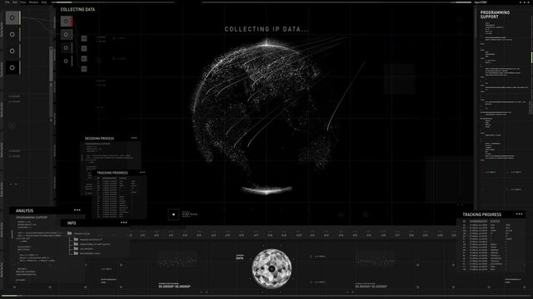
Task: Click the DECODING PROCESS panel title
Action: 100,139
